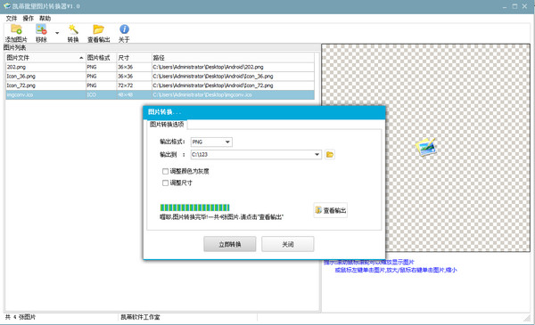Open the 文件 menu
This screenshot has height=325, width=535.
12,19
